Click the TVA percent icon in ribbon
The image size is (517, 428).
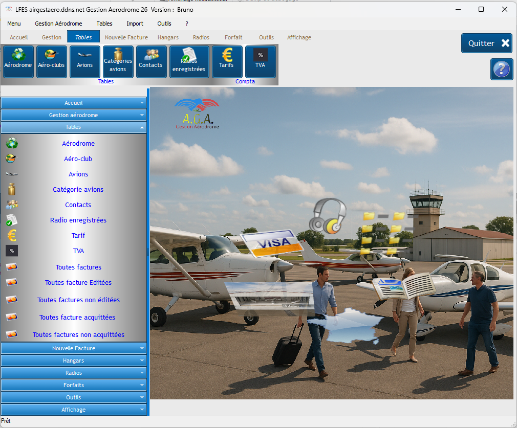tap(260, 61)
